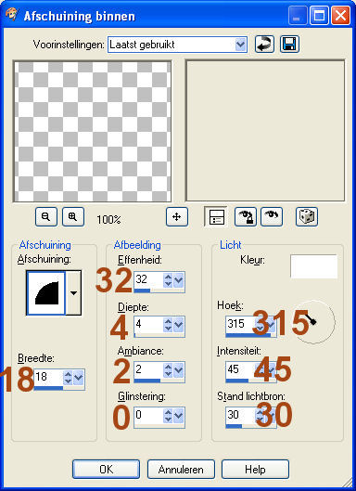Expand the Afschuining bevel shape dropdown

point(73,293)
